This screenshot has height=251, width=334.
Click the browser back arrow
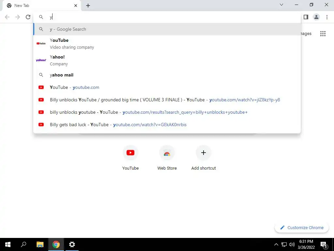[7, 17]
